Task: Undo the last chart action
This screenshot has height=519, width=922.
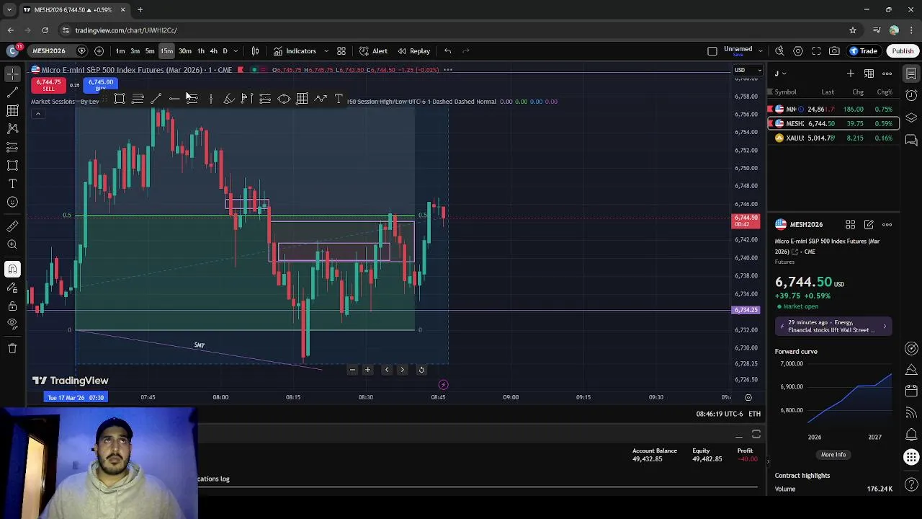Action: coord(447,51)
